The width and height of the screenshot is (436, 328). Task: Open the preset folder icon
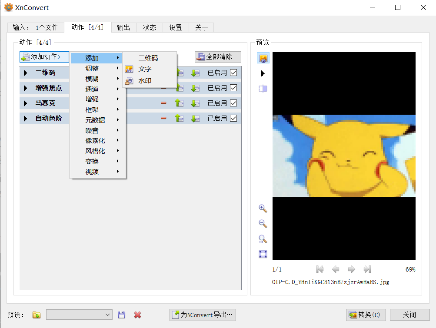point(37,315)
